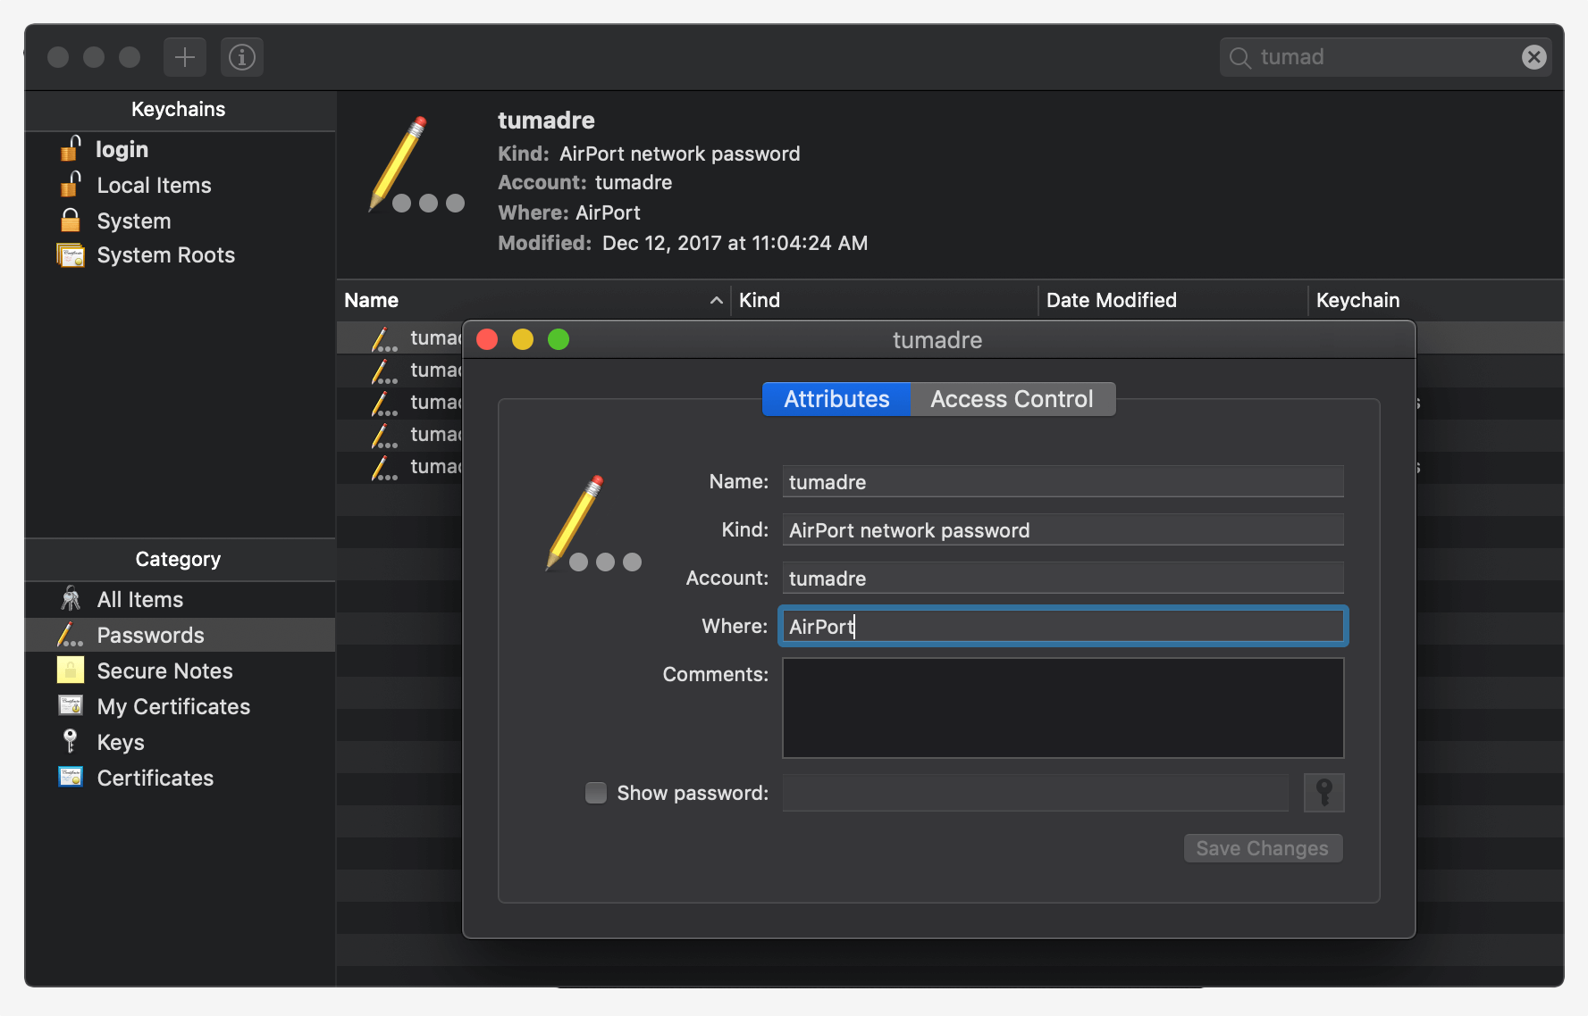Enable the Show password checkbox
1588x1016 pixels.
click(x=595, y=793)
